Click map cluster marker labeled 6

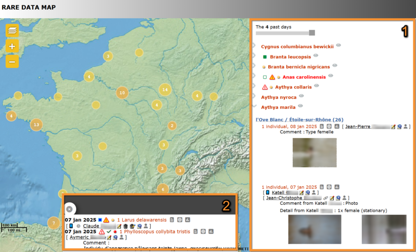[x=163, y=189]
